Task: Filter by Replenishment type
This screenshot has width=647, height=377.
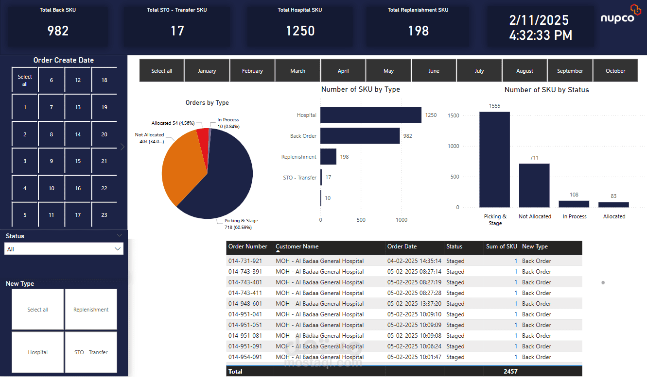Action: click(x=91, y=310)
